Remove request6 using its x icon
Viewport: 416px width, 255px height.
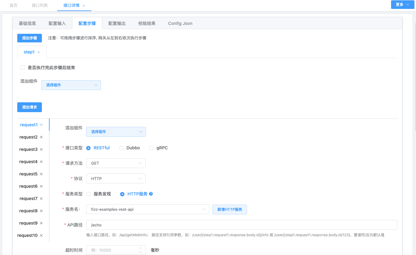tap(41, 186)
